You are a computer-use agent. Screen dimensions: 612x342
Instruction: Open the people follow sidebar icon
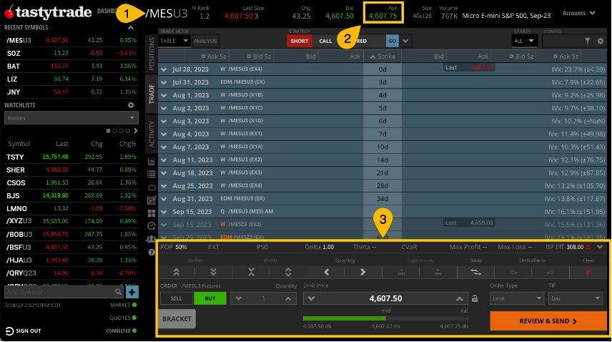pos(152,239)
